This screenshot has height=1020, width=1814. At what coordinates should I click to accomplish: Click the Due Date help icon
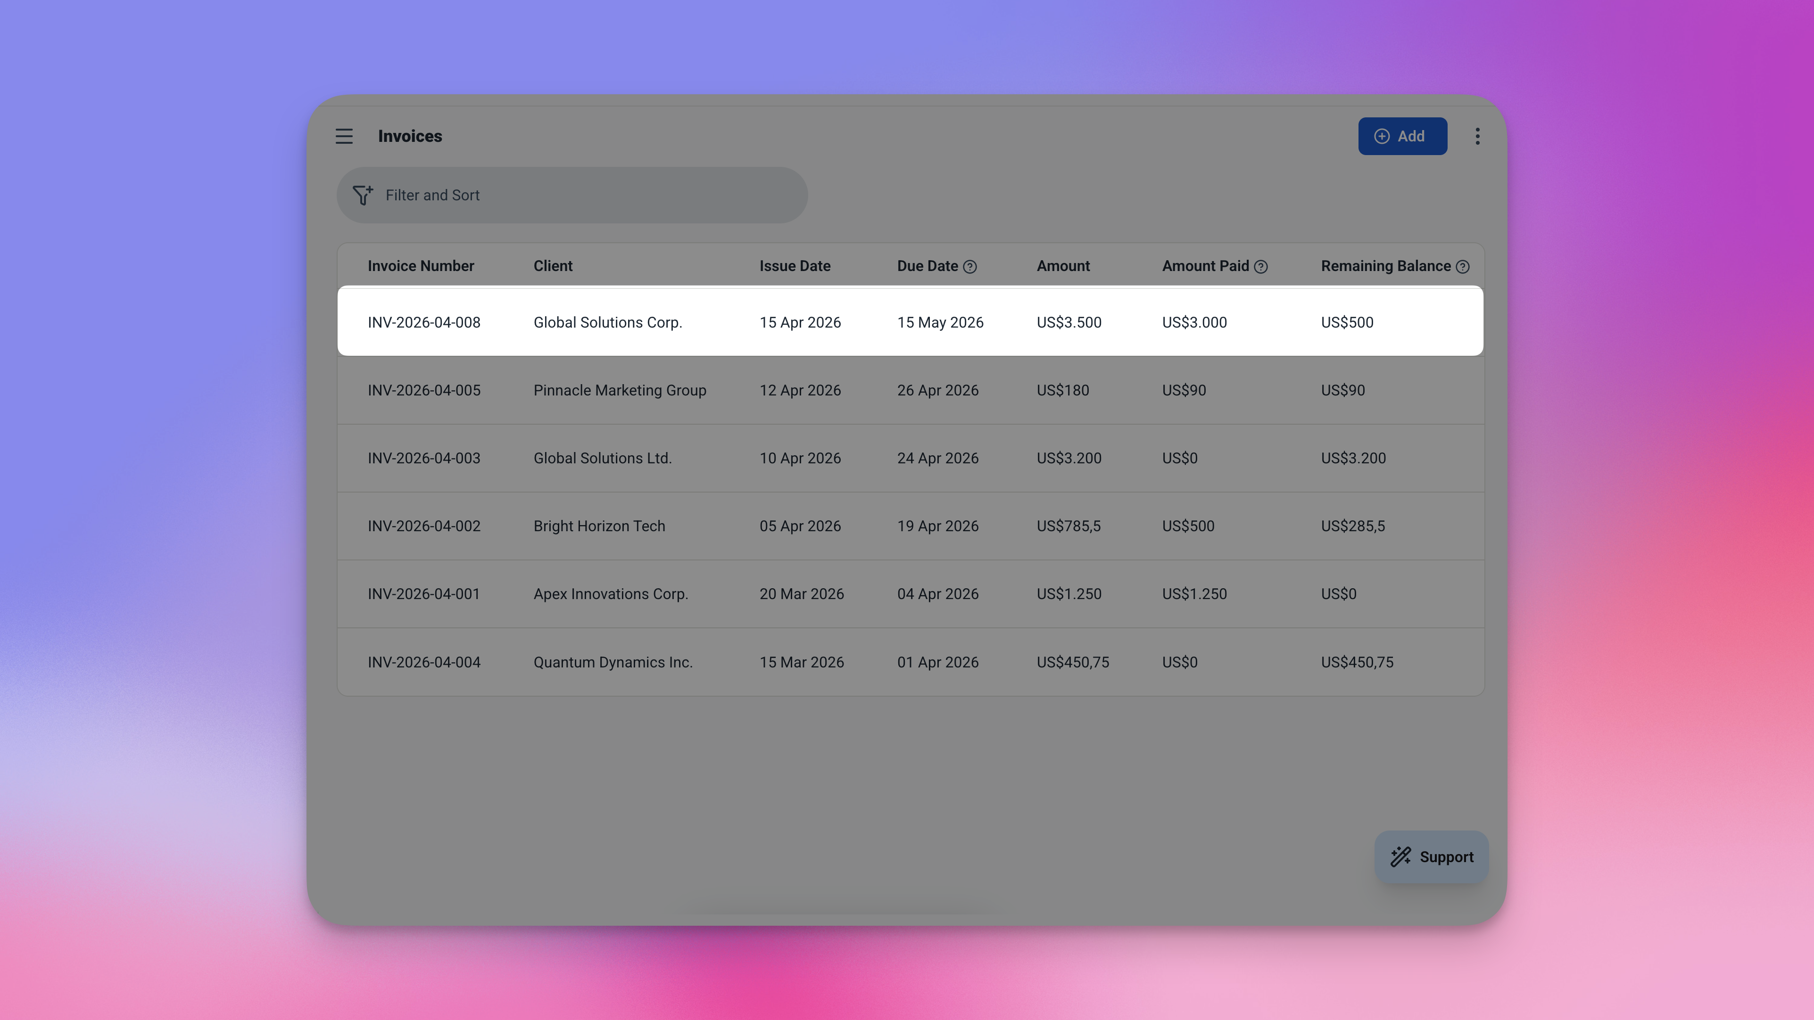coord(969,267)
